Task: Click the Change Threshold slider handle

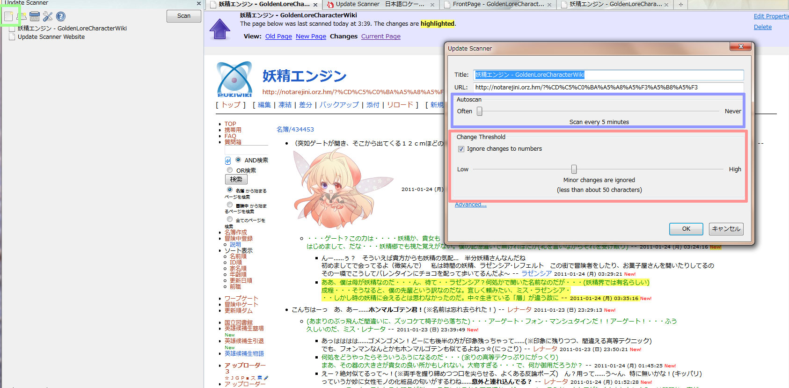Action: coord(574,169)
